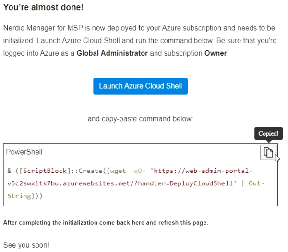Click the wget command text in code block
Screen dimensions: 288x252
(x=118, y=171)
